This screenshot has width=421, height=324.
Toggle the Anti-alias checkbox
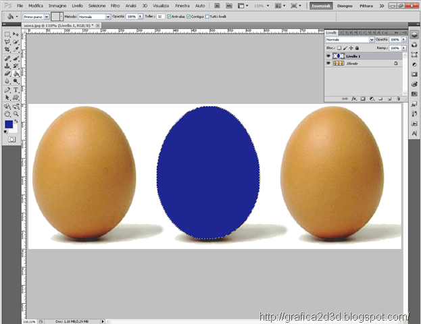tap(169, 16)
